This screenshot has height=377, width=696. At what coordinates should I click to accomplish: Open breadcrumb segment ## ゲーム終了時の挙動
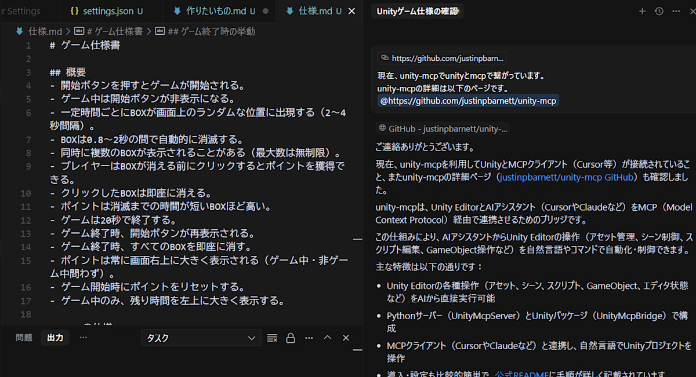205,31
